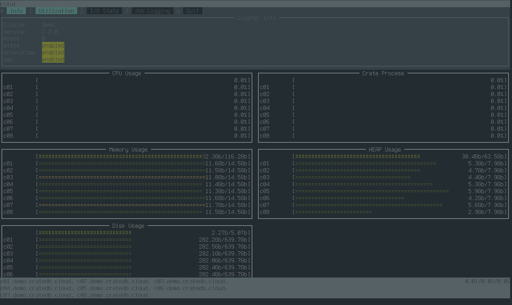Image resolution: width=512 pixels, height=305 pixels.
Task: Click disk value 282.5Gb/639.7Gb for c02
Action: (223, 247)
